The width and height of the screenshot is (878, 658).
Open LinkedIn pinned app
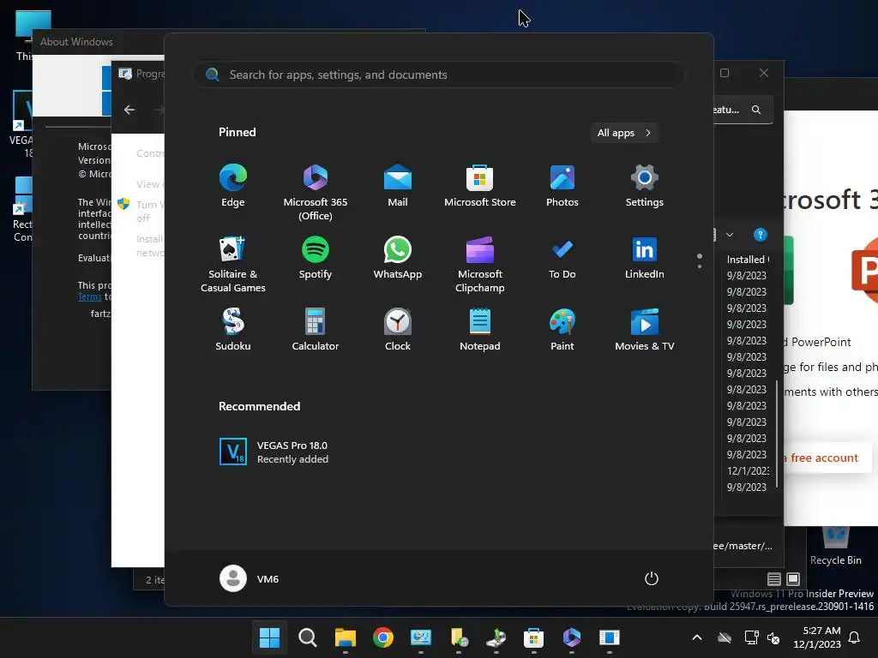[645, 258]
